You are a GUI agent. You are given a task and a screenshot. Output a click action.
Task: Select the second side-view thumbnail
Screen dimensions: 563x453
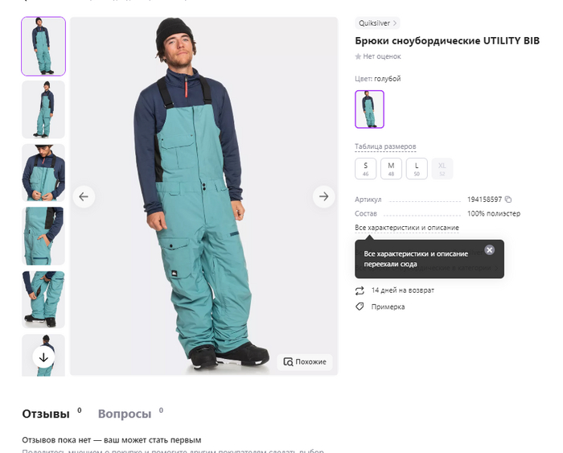pos(43,109)
